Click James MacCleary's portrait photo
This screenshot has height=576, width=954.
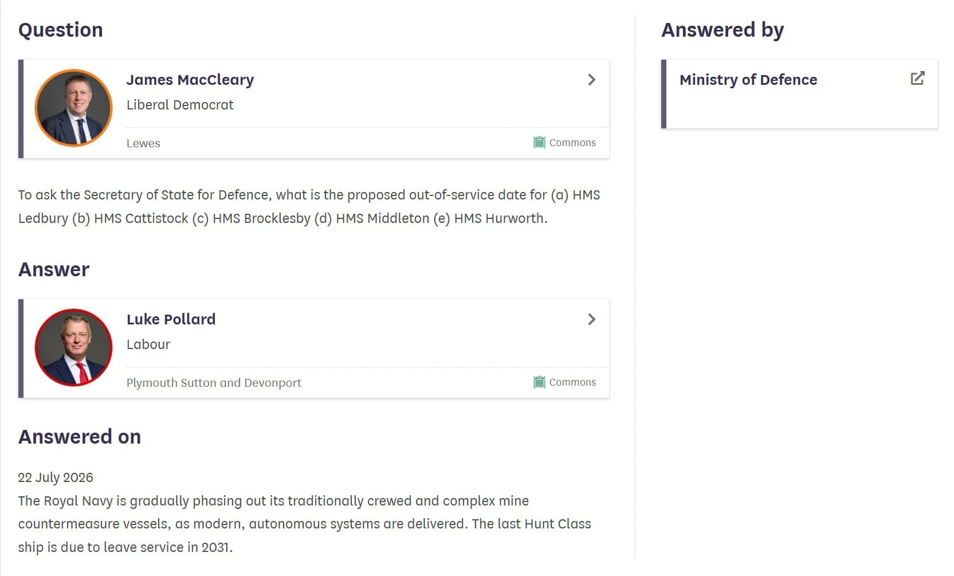point(73,108)
